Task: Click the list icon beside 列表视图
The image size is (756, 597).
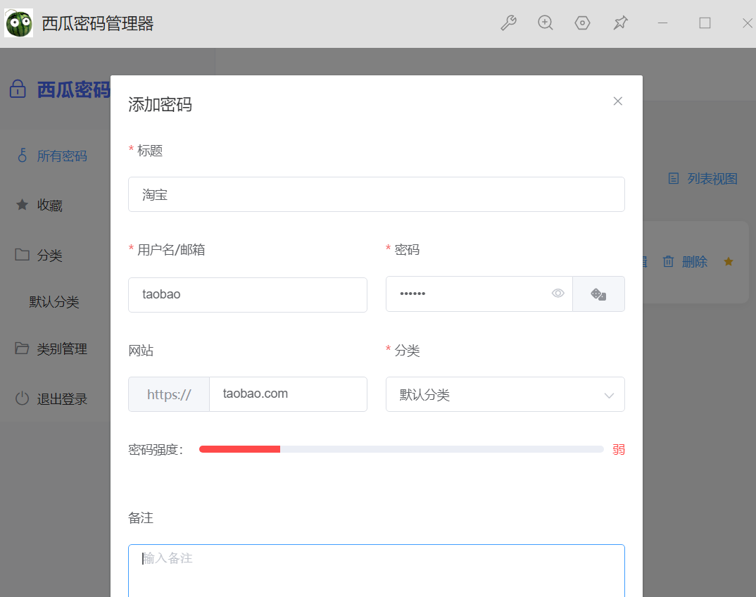Action: point(674,178)
